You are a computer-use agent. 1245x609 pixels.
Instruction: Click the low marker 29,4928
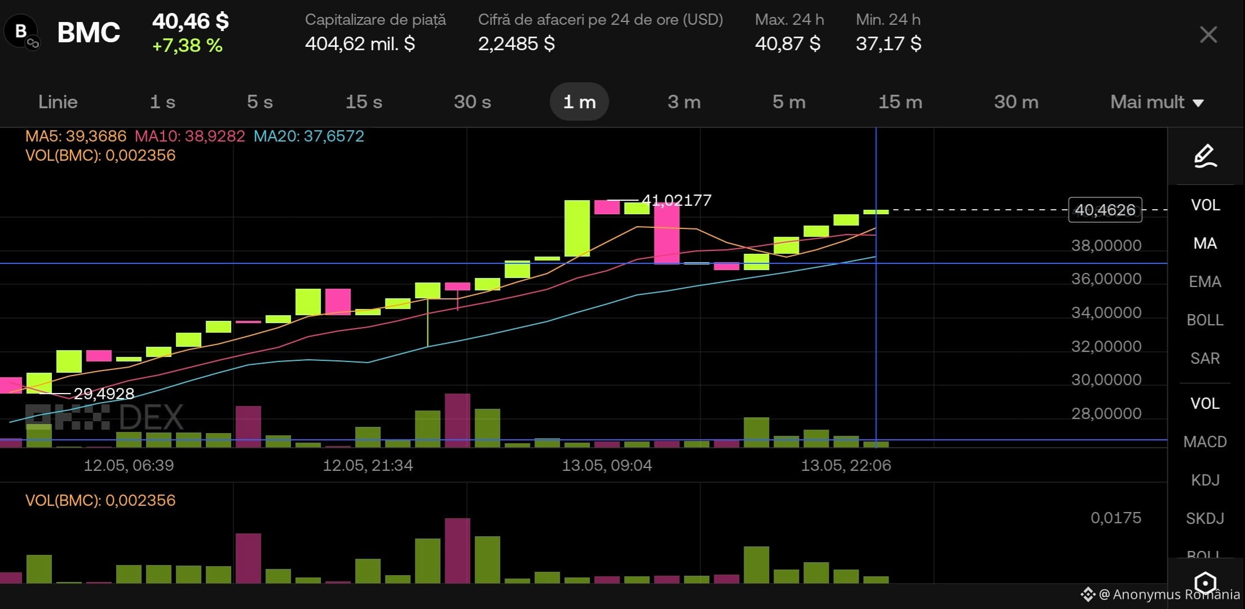click(x=104, y=394)
